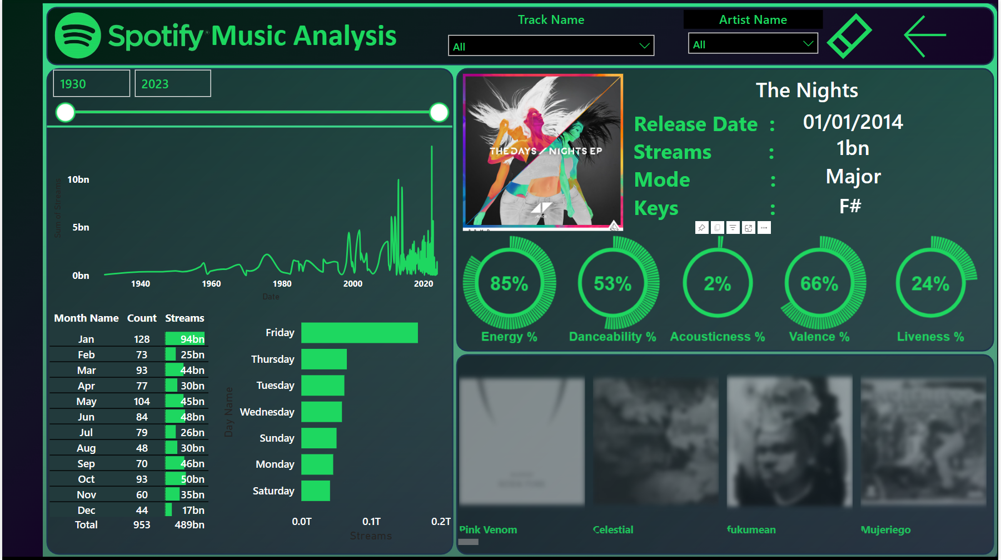Open the Artist Name dropdown

point(753,44)
